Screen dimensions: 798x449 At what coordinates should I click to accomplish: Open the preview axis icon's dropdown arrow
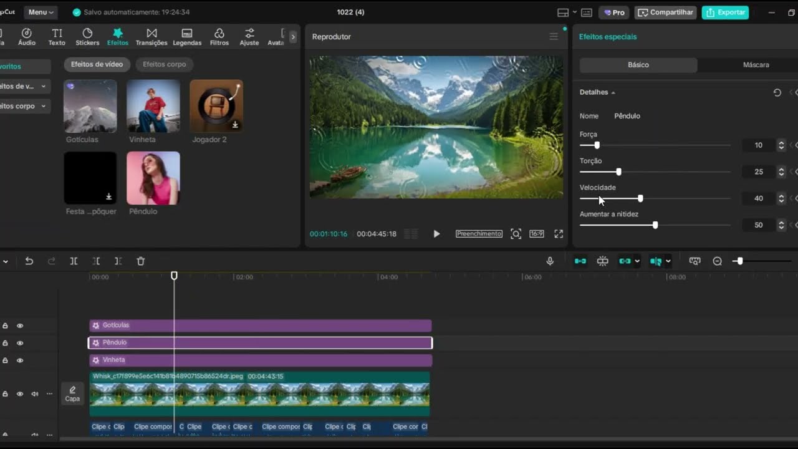pos(668,261)
